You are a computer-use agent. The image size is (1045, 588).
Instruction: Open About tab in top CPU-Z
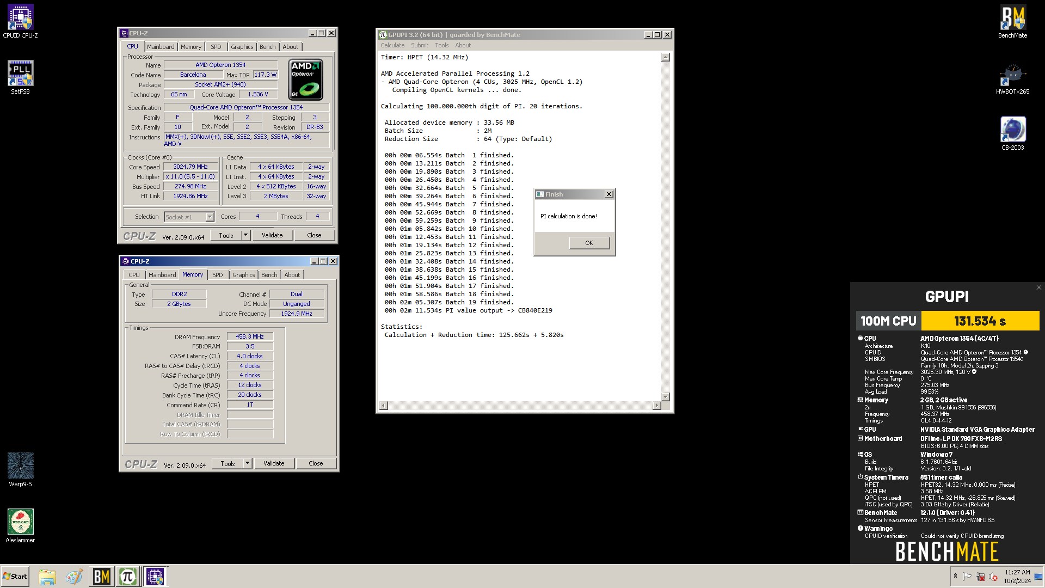click(291, 47)
